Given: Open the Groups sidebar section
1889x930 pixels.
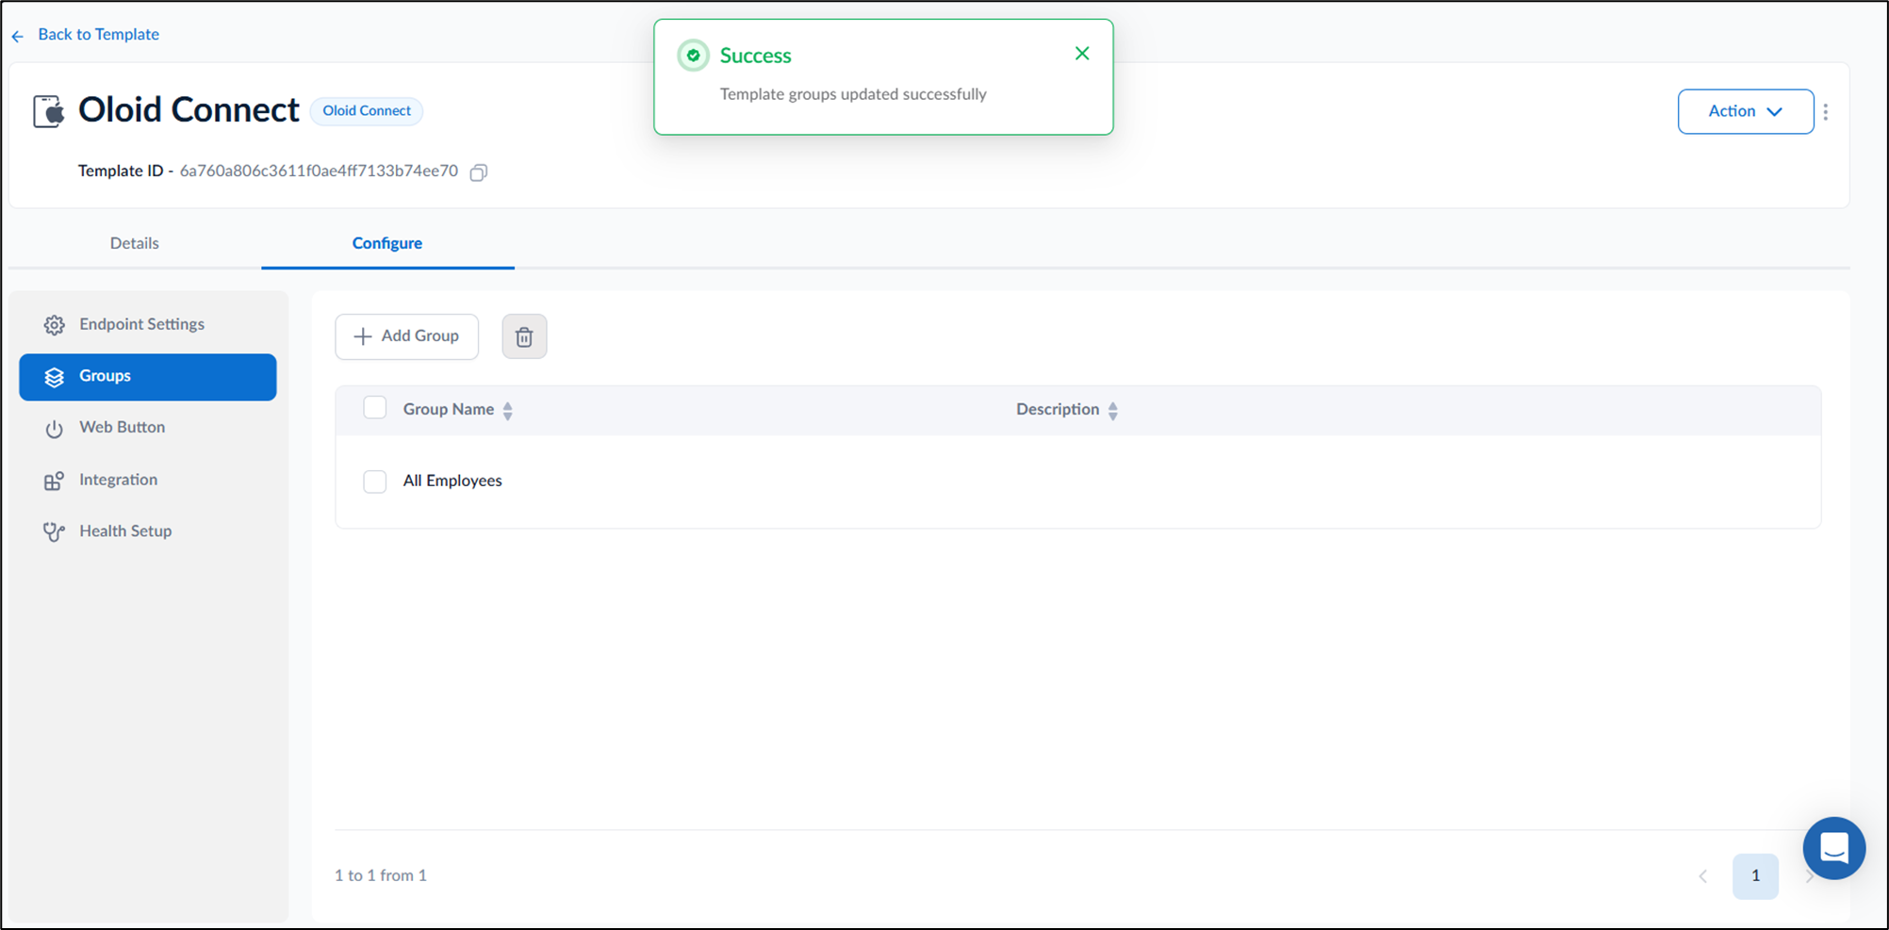Looking at the screenshot, I should [148, 377].
